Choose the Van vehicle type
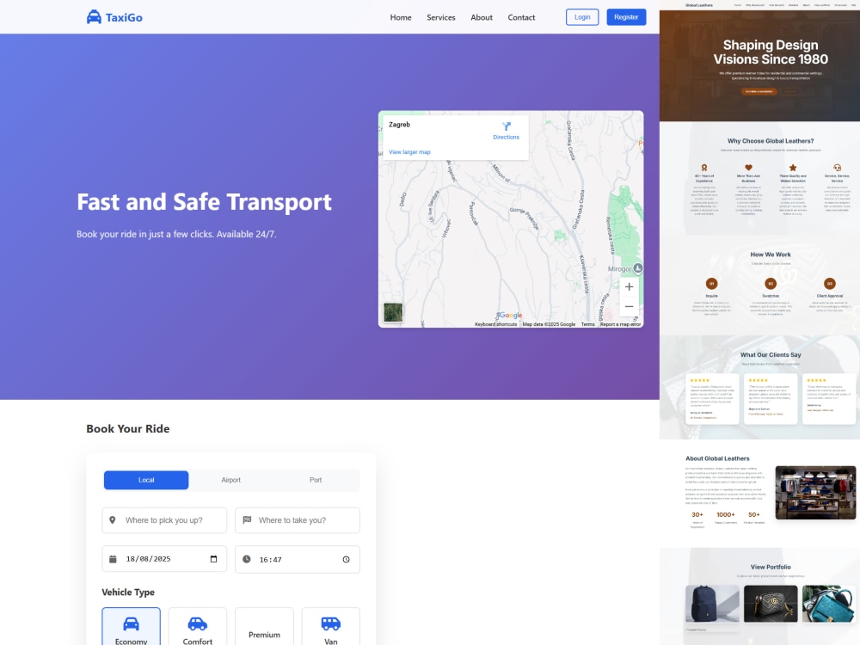 point(331,626)
